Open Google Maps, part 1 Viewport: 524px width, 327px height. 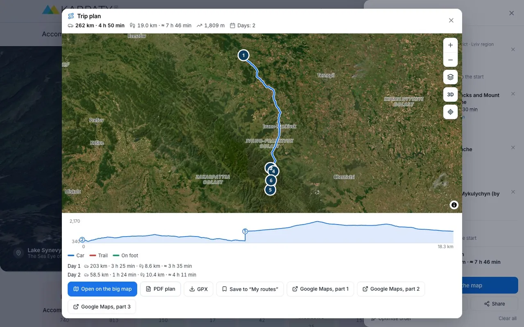[320, 289]
